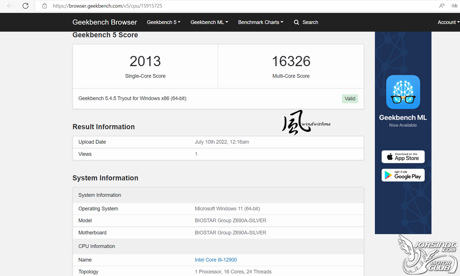This screenshot has width=460, height=276.
Task: Open Read Aloud icon in address bar
Action: tap(442, 6)
